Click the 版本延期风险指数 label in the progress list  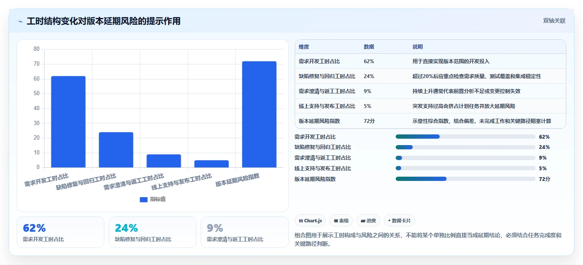pyautogui.click(x=315, y=179)
